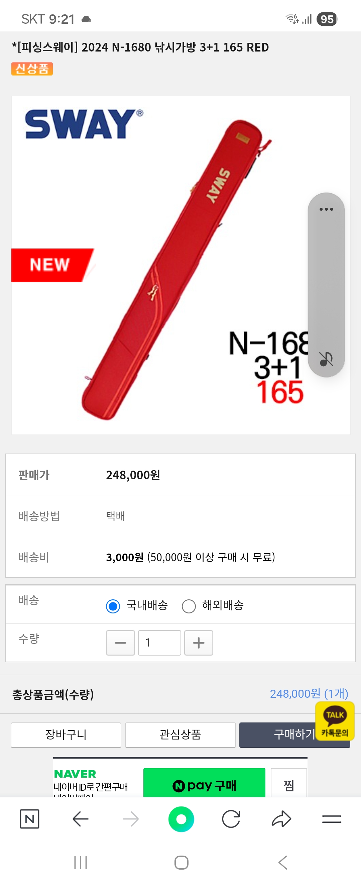Share this page using share icon

pyautogui.click(x=281, y=819)
